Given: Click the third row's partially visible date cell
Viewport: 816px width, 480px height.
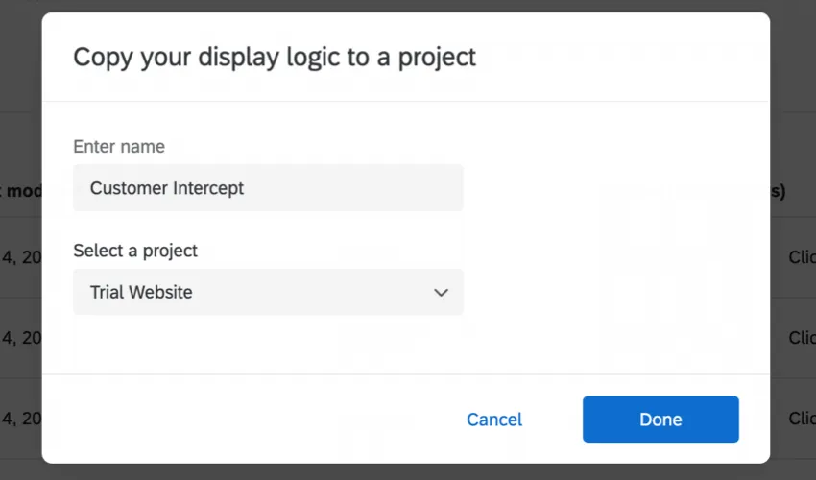Looking at the screenshot, I should click(20, 419).
